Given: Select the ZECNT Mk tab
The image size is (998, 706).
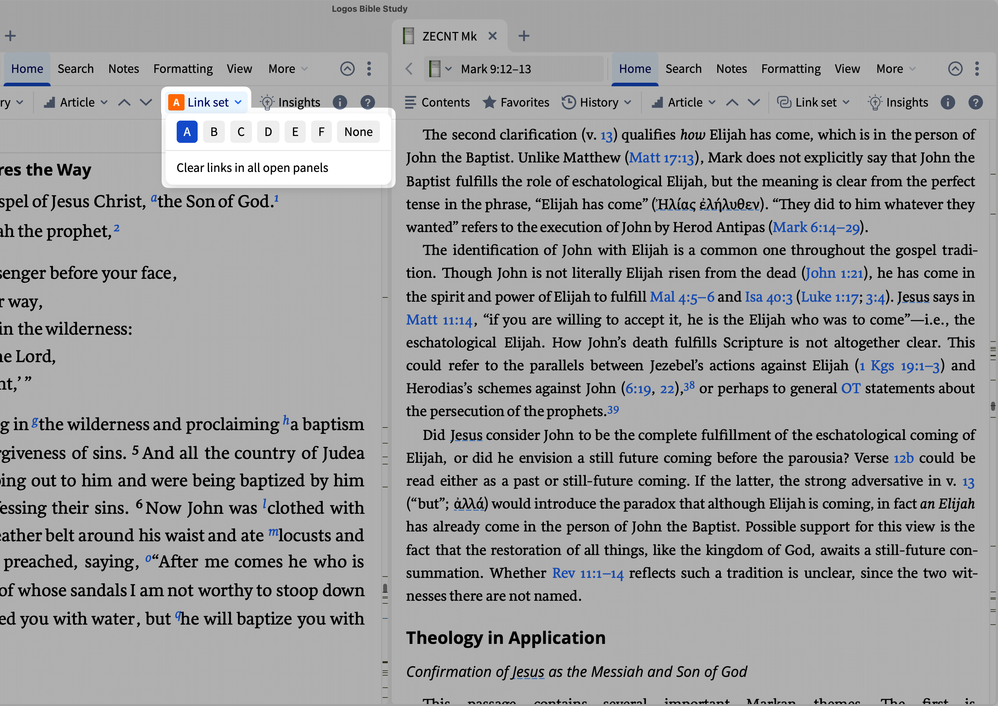Looking at the screenshot, I should (x=449, y=36).
